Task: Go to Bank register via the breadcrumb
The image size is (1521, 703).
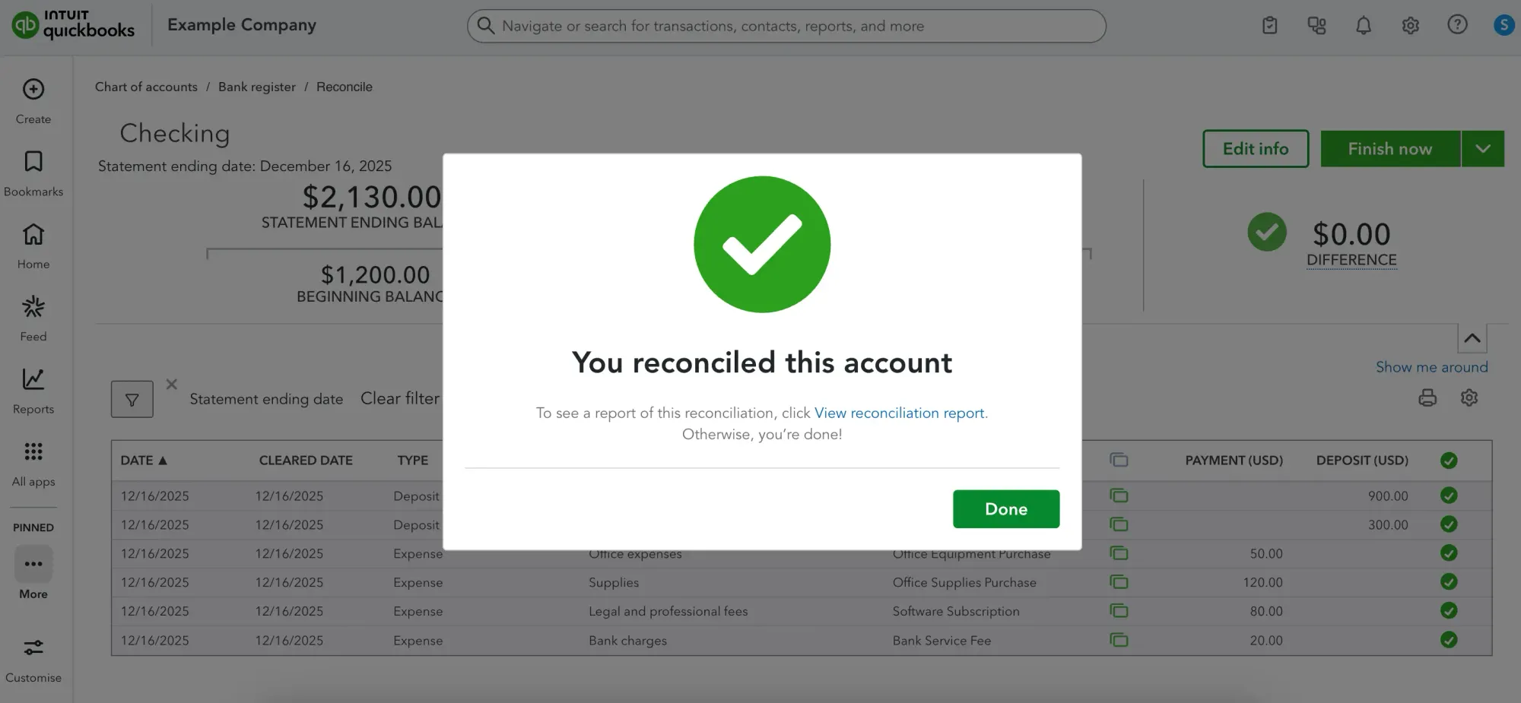Action: 257,87
